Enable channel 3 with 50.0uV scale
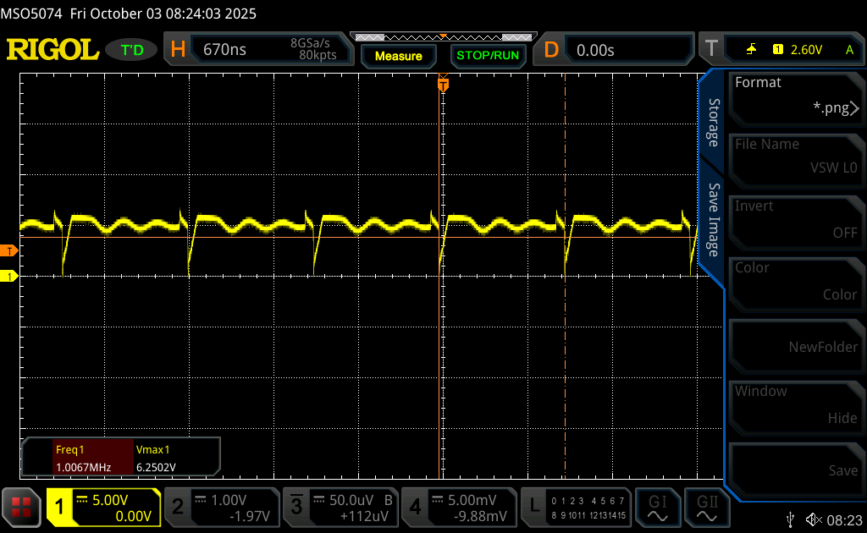 [340, 507]
